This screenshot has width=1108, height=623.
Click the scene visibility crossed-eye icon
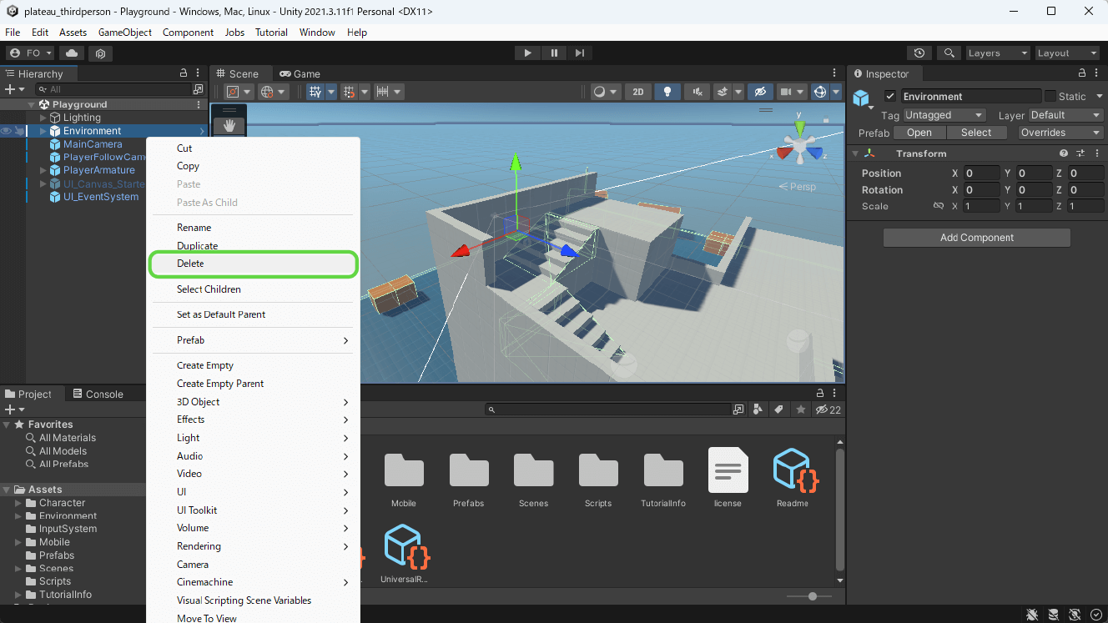pyautogui.click(x=760, y=92)
